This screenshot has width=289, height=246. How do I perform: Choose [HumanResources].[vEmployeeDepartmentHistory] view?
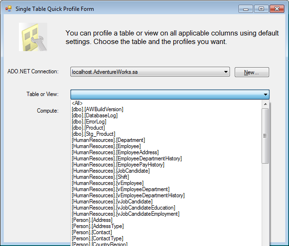coord(128,195)
